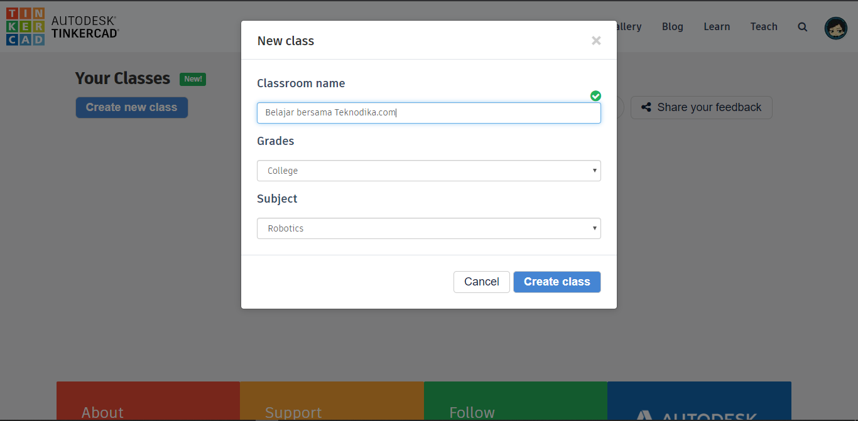
Task: Close the New class dialog
Action: tap(596, 41)
